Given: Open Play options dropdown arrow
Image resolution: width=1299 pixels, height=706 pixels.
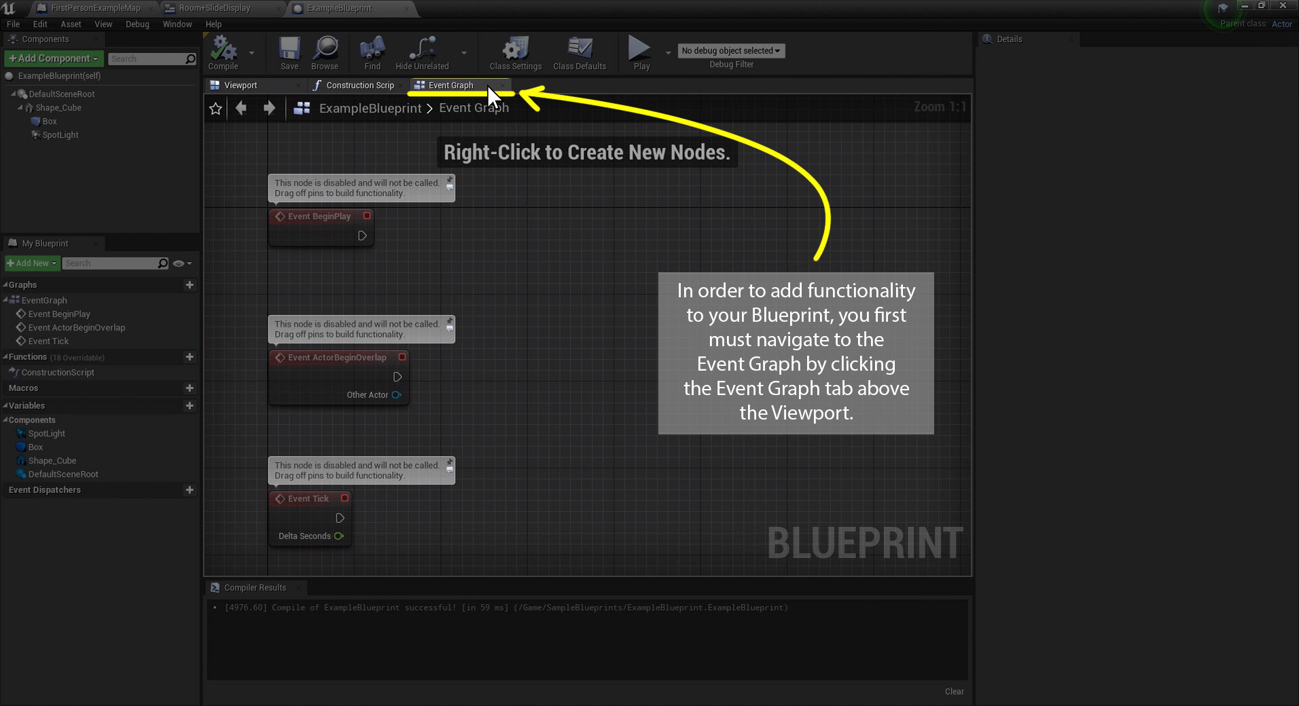Looking at the screenshot, I should pos(668,53).
